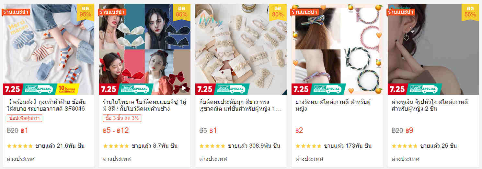Viewport: 482px width, 169px height.
Task: Click the ช้อปเพิ่มคุ้มกว่า tag on socks
Action: coord(24,118)
